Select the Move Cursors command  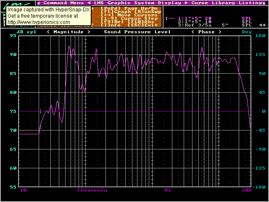129,15
